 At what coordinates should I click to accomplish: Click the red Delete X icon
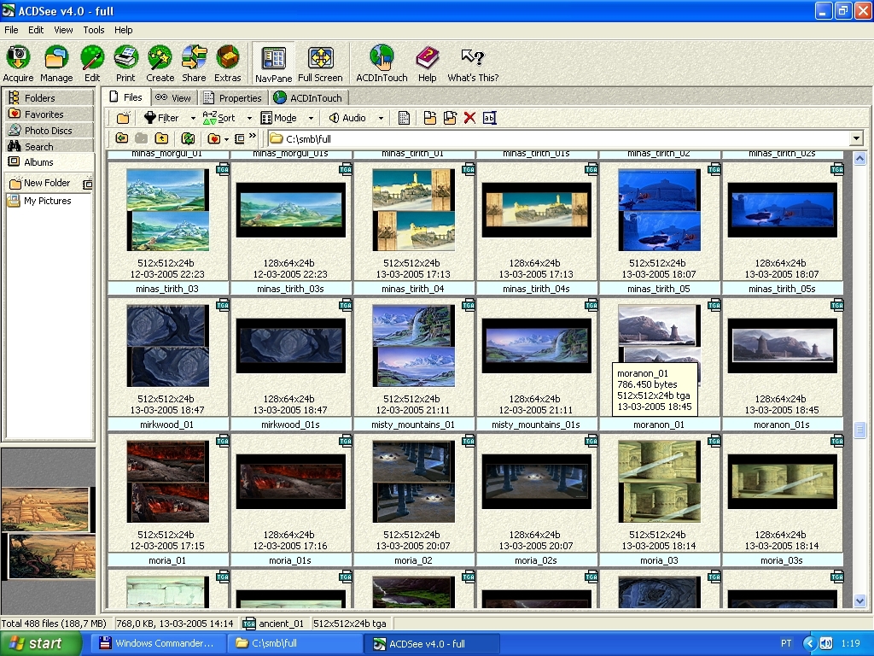tap(469, 118)
